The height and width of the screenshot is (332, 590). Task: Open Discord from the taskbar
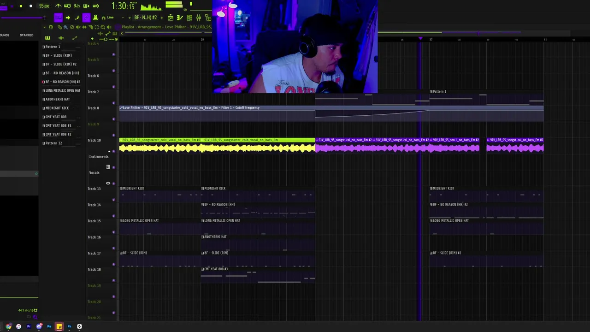coord(39,326)
